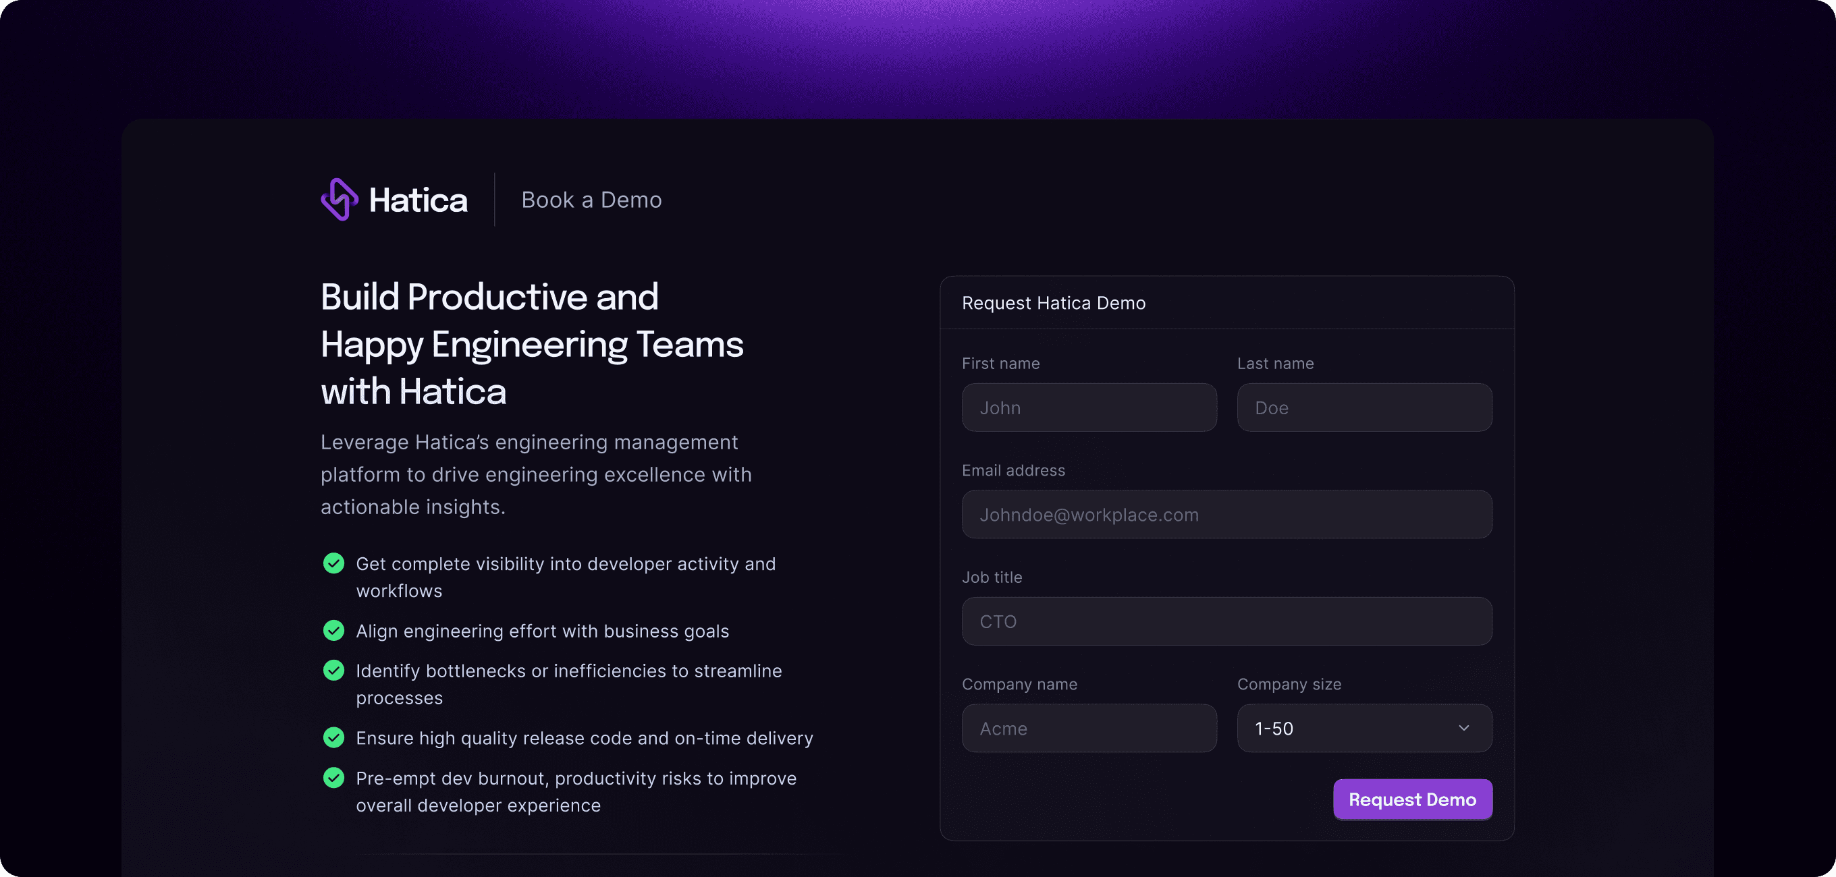Click into the Email address field
The width and height of the screenshot is (1836, 877).
1226,514
